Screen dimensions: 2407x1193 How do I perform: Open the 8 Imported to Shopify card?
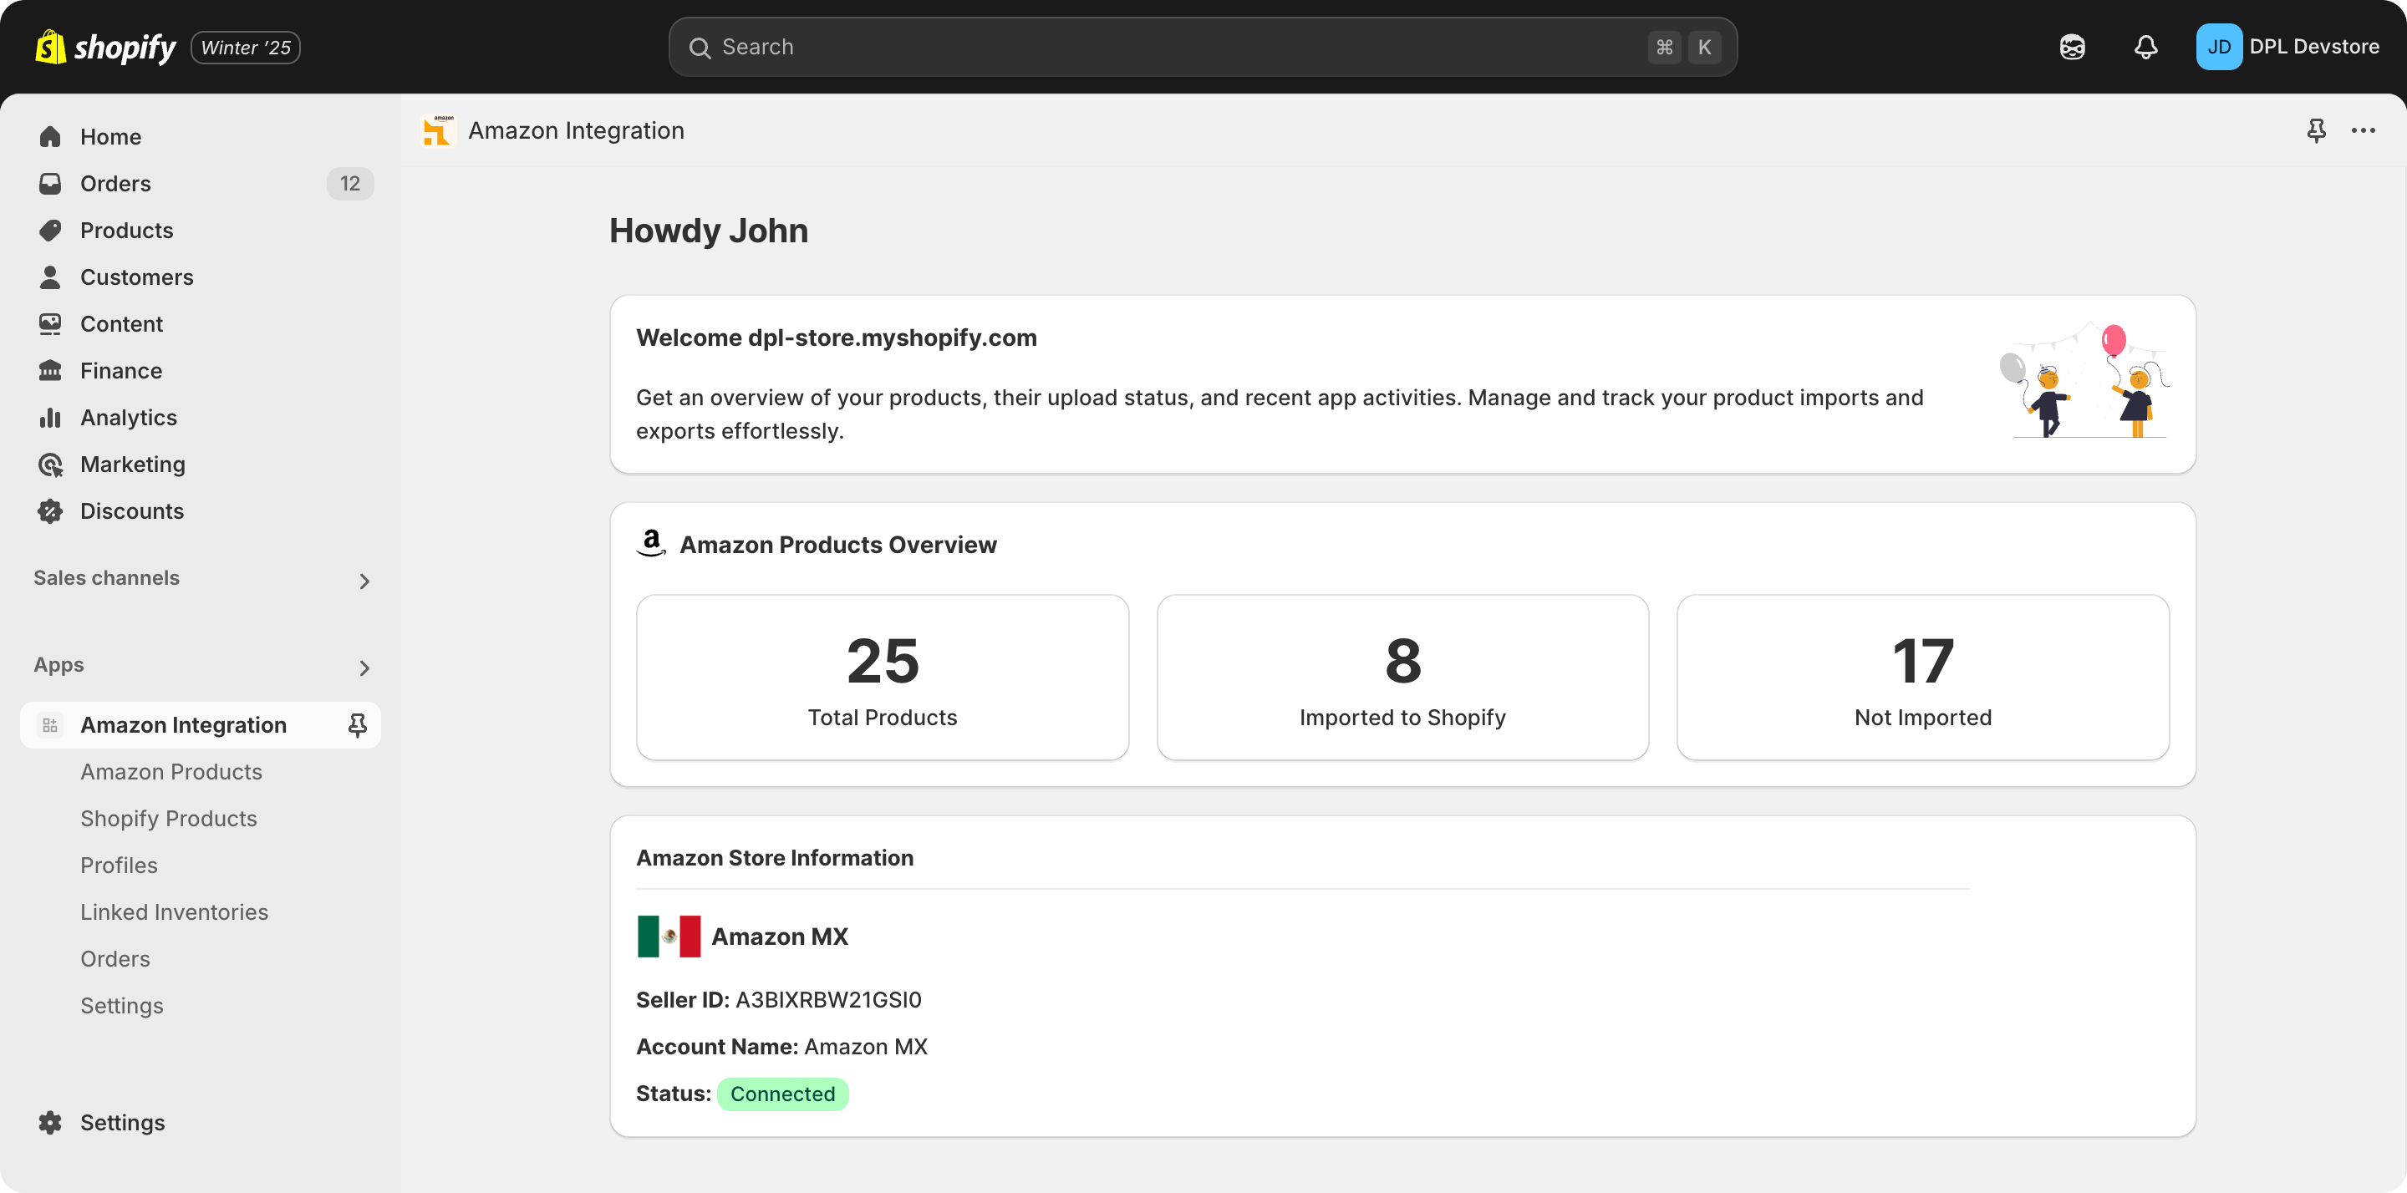pos(1402,678)
